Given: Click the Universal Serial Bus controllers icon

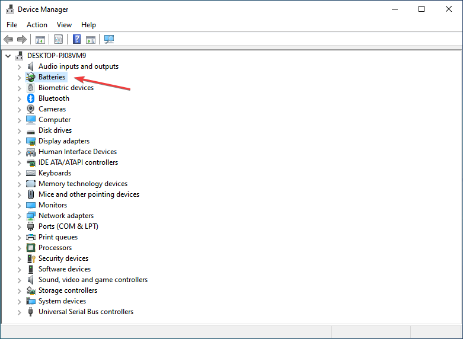Looking at the screenshot, I should (x=30, y=312).
